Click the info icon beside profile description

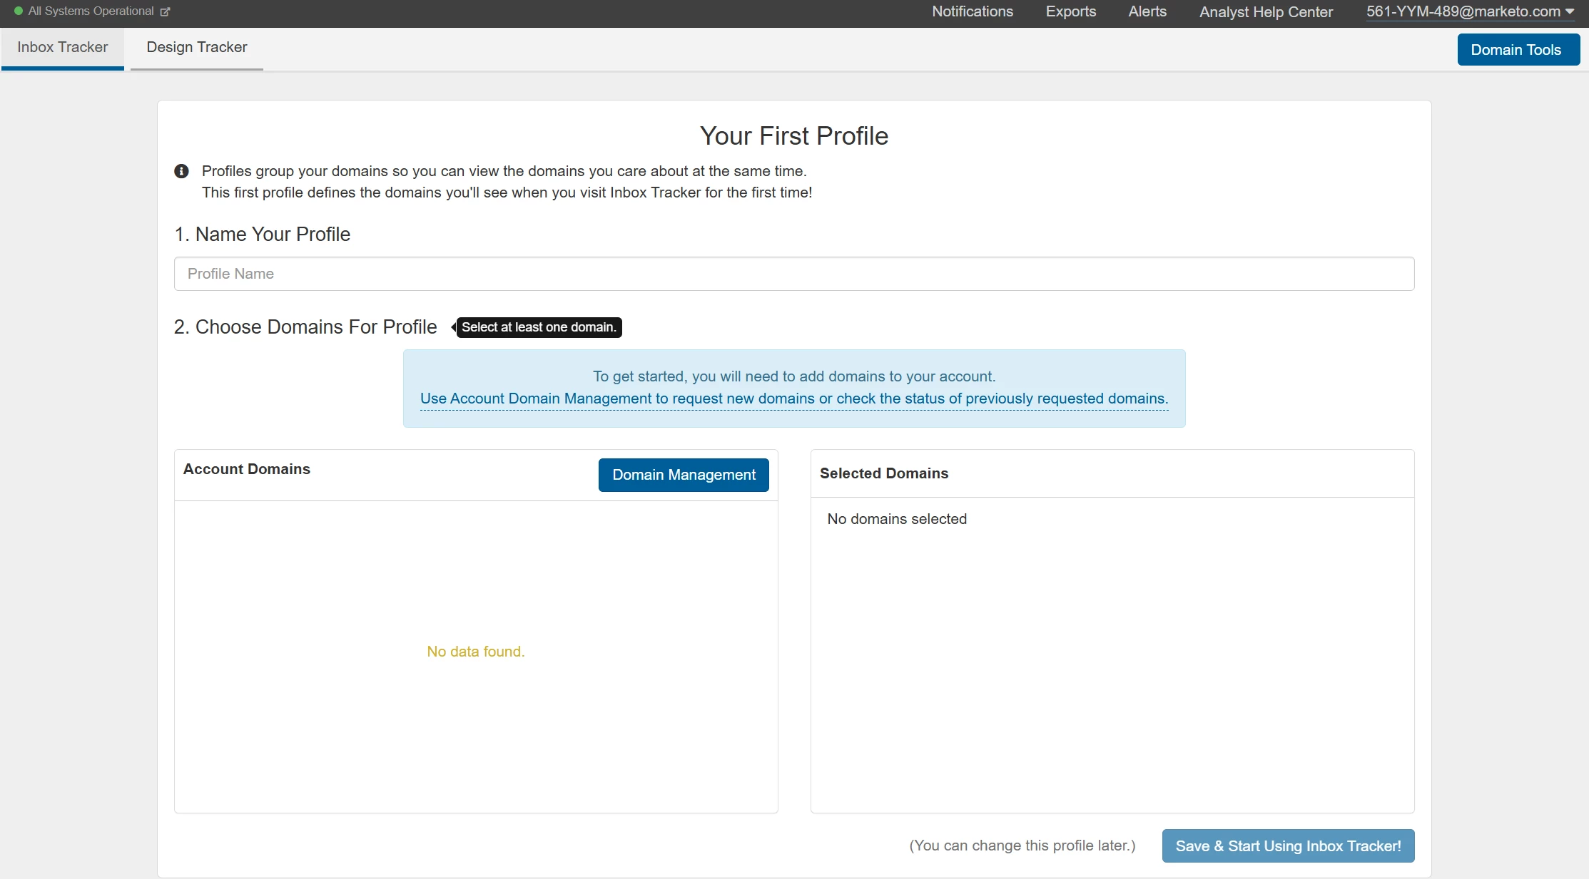click(x=182, y=171)
